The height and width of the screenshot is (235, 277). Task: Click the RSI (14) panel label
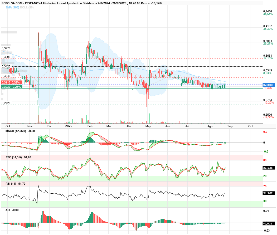(11, 184)
